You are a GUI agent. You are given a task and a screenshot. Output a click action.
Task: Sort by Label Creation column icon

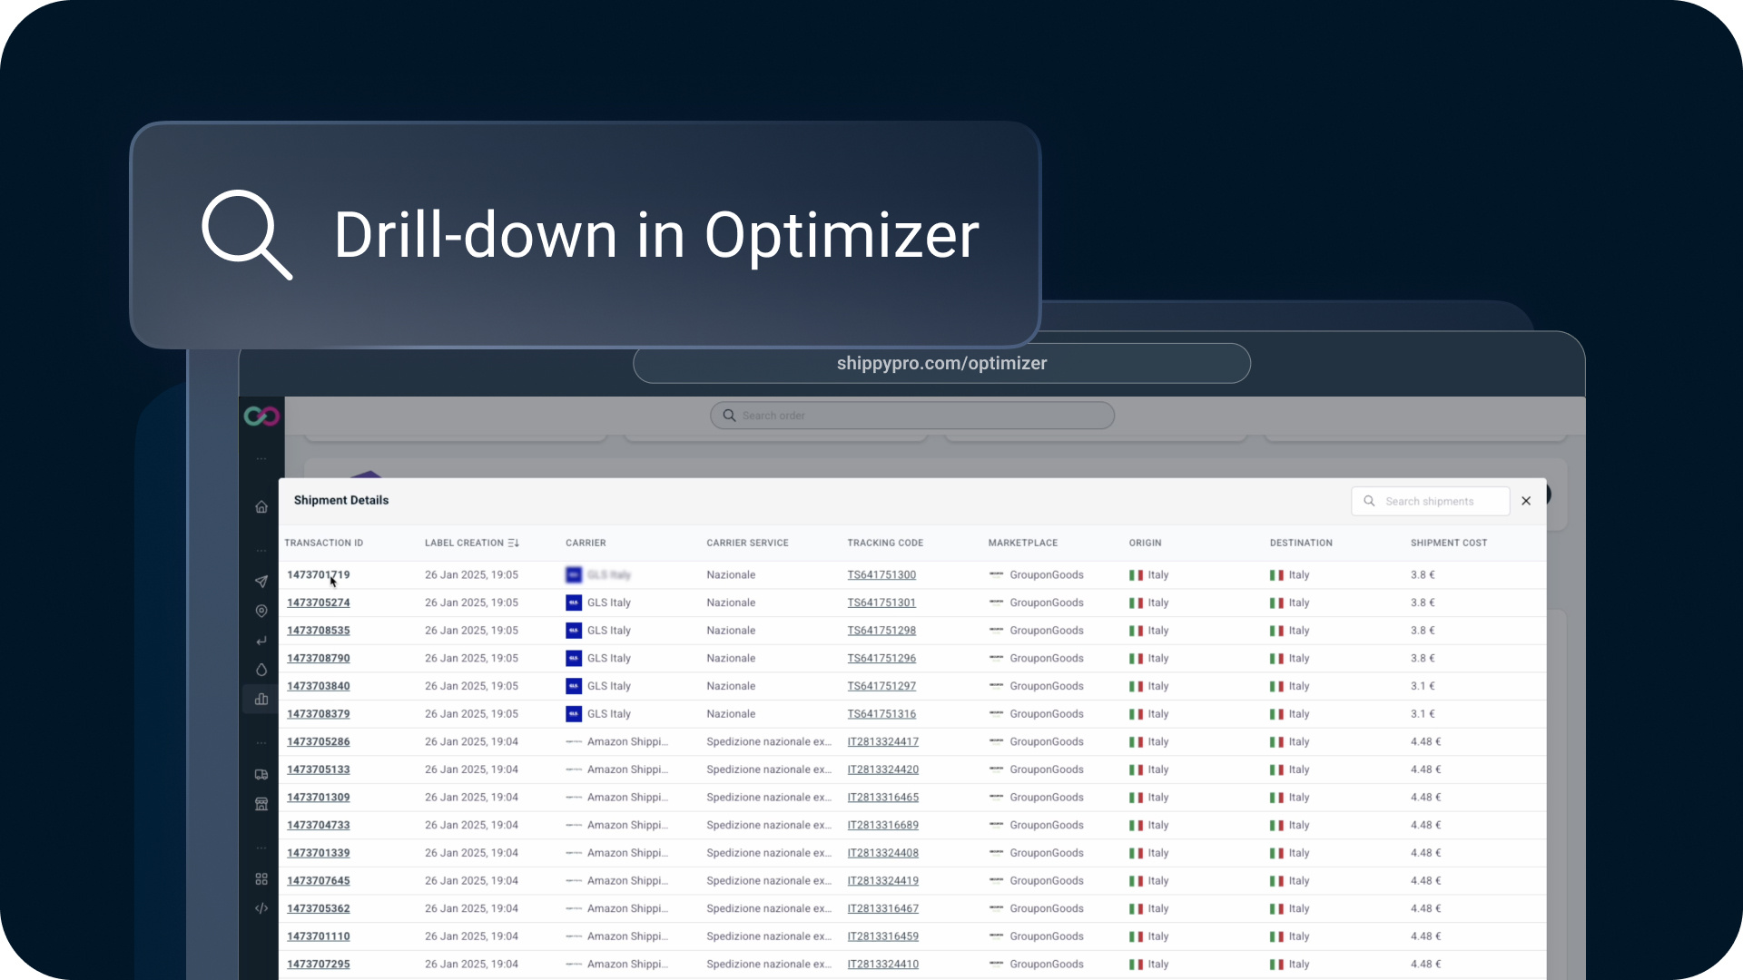[x=514, y=543]
